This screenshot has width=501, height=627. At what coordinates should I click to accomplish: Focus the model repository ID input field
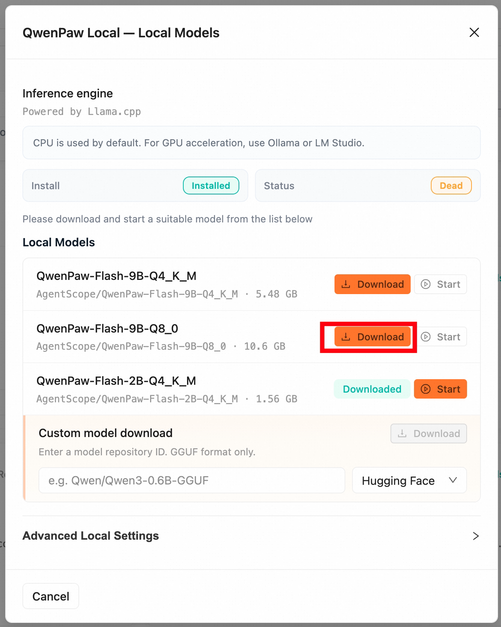coord(192,480)
